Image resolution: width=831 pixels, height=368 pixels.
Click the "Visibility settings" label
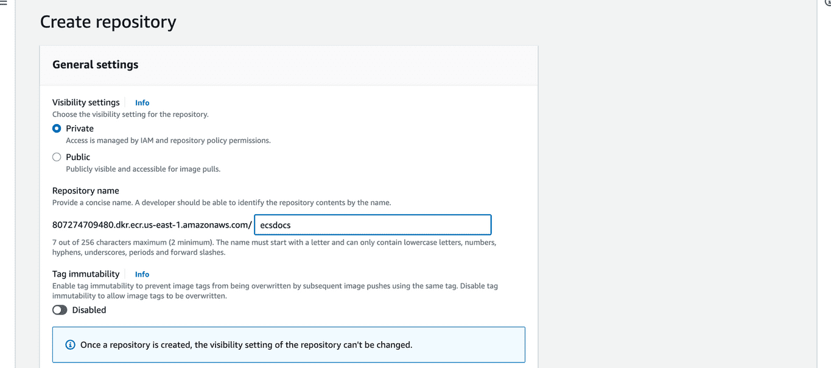tap(86, 102)
